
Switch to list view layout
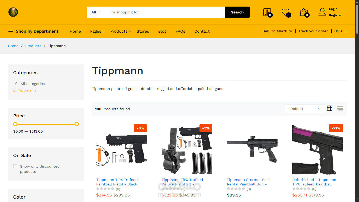pyautogui.click(x=340, y=108)
